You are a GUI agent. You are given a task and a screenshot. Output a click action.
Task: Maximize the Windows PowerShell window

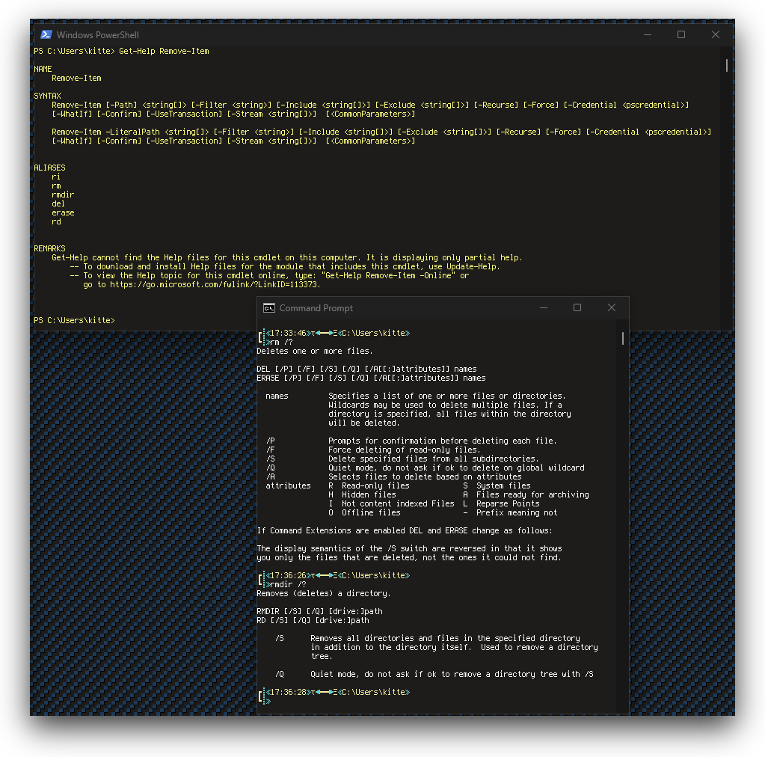click(681, 34)
